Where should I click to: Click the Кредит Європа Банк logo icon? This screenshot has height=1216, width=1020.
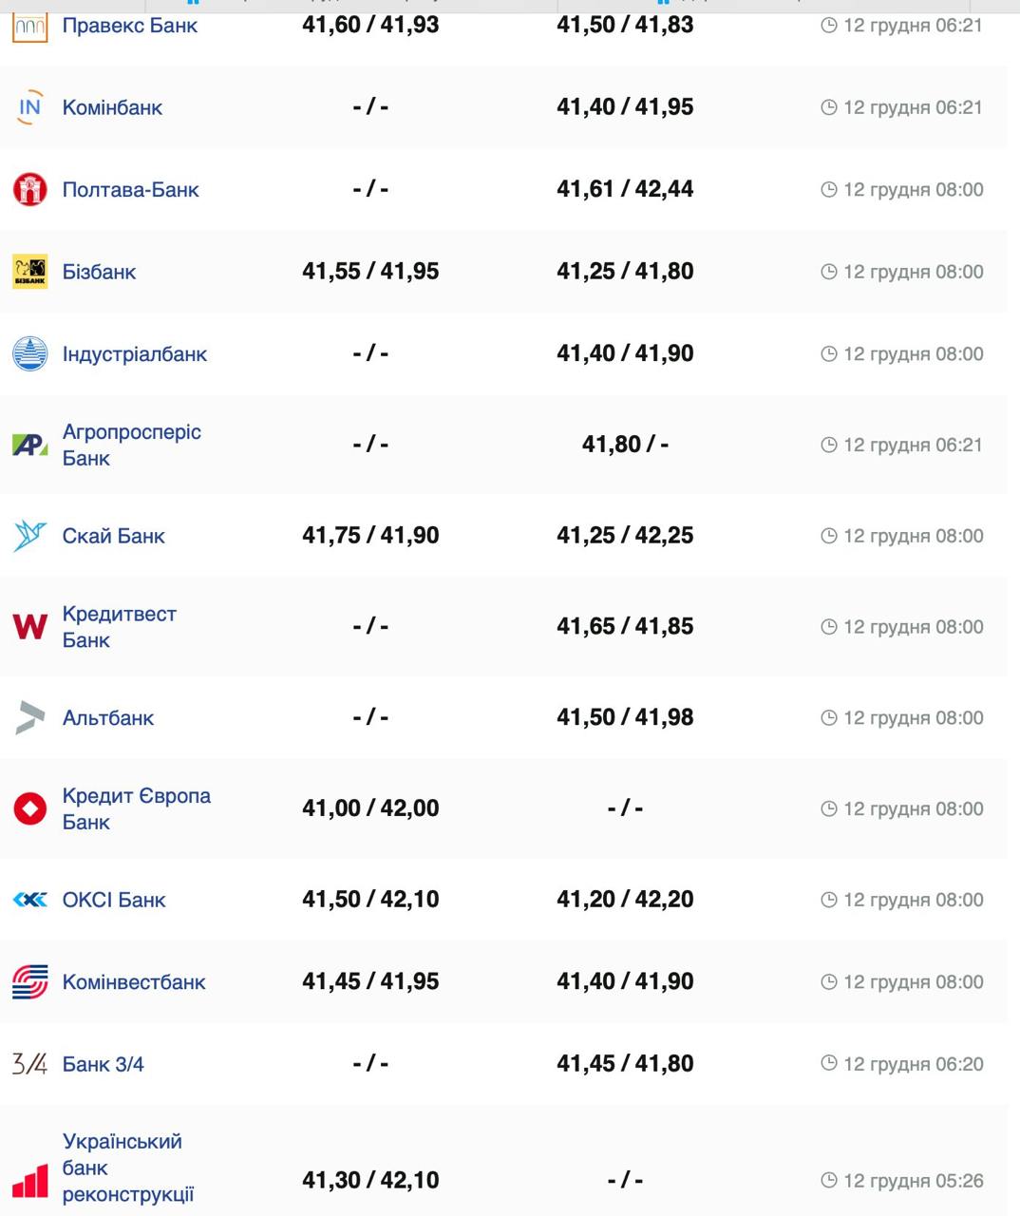[30, 808]
